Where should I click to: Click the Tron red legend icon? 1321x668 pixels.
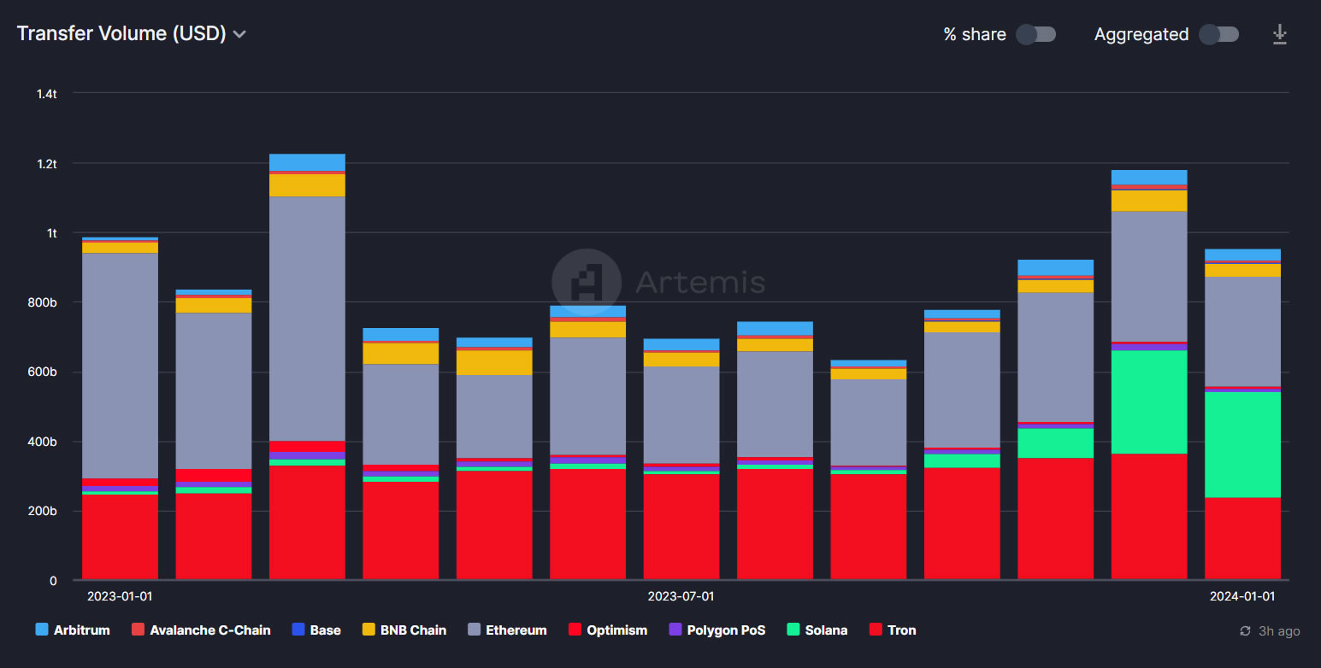(876, 630)
